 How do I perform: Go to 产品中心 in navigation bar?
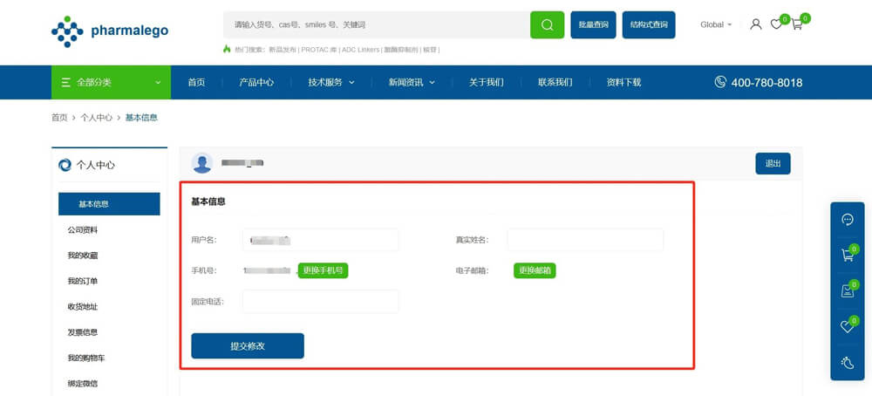(x=256, y=82)
